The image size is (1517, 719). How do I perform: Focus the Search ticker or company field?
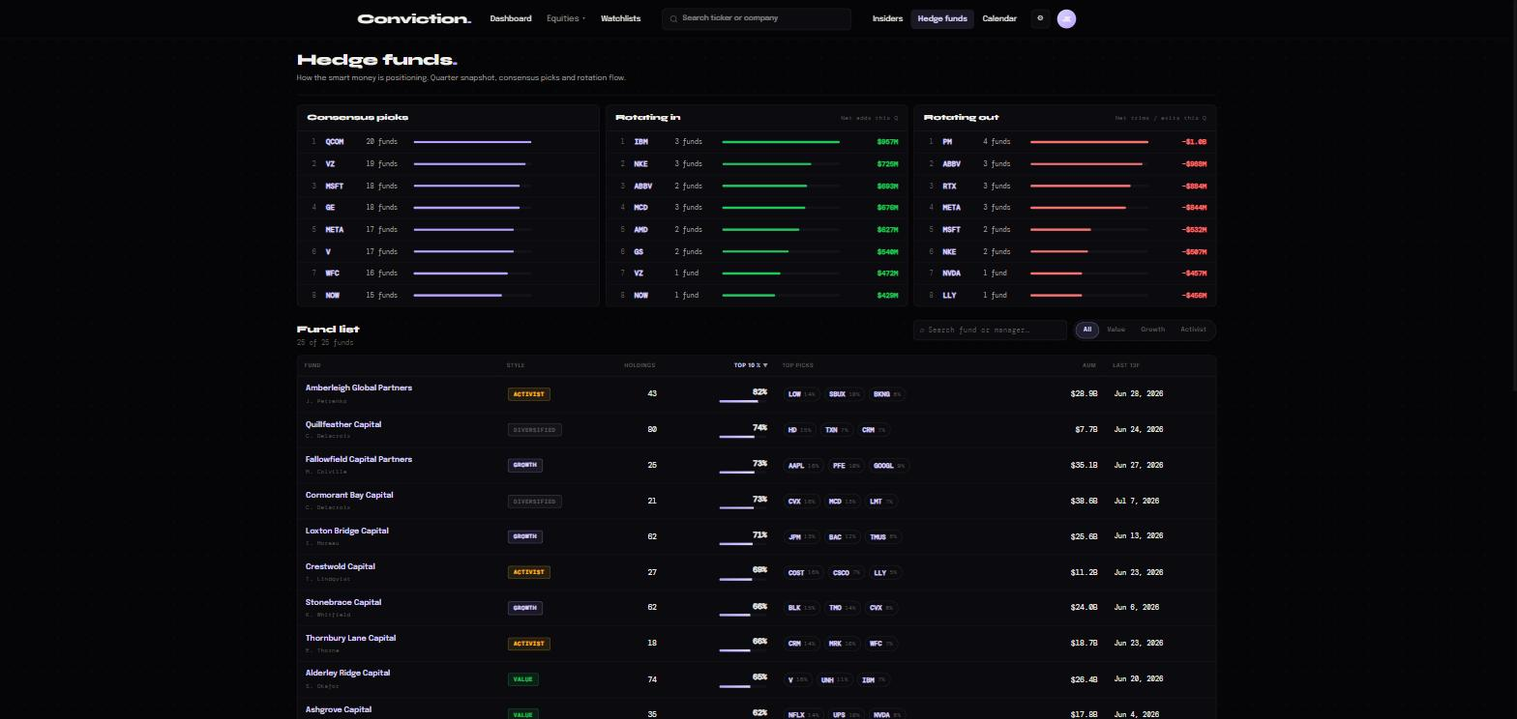[757, 18]
